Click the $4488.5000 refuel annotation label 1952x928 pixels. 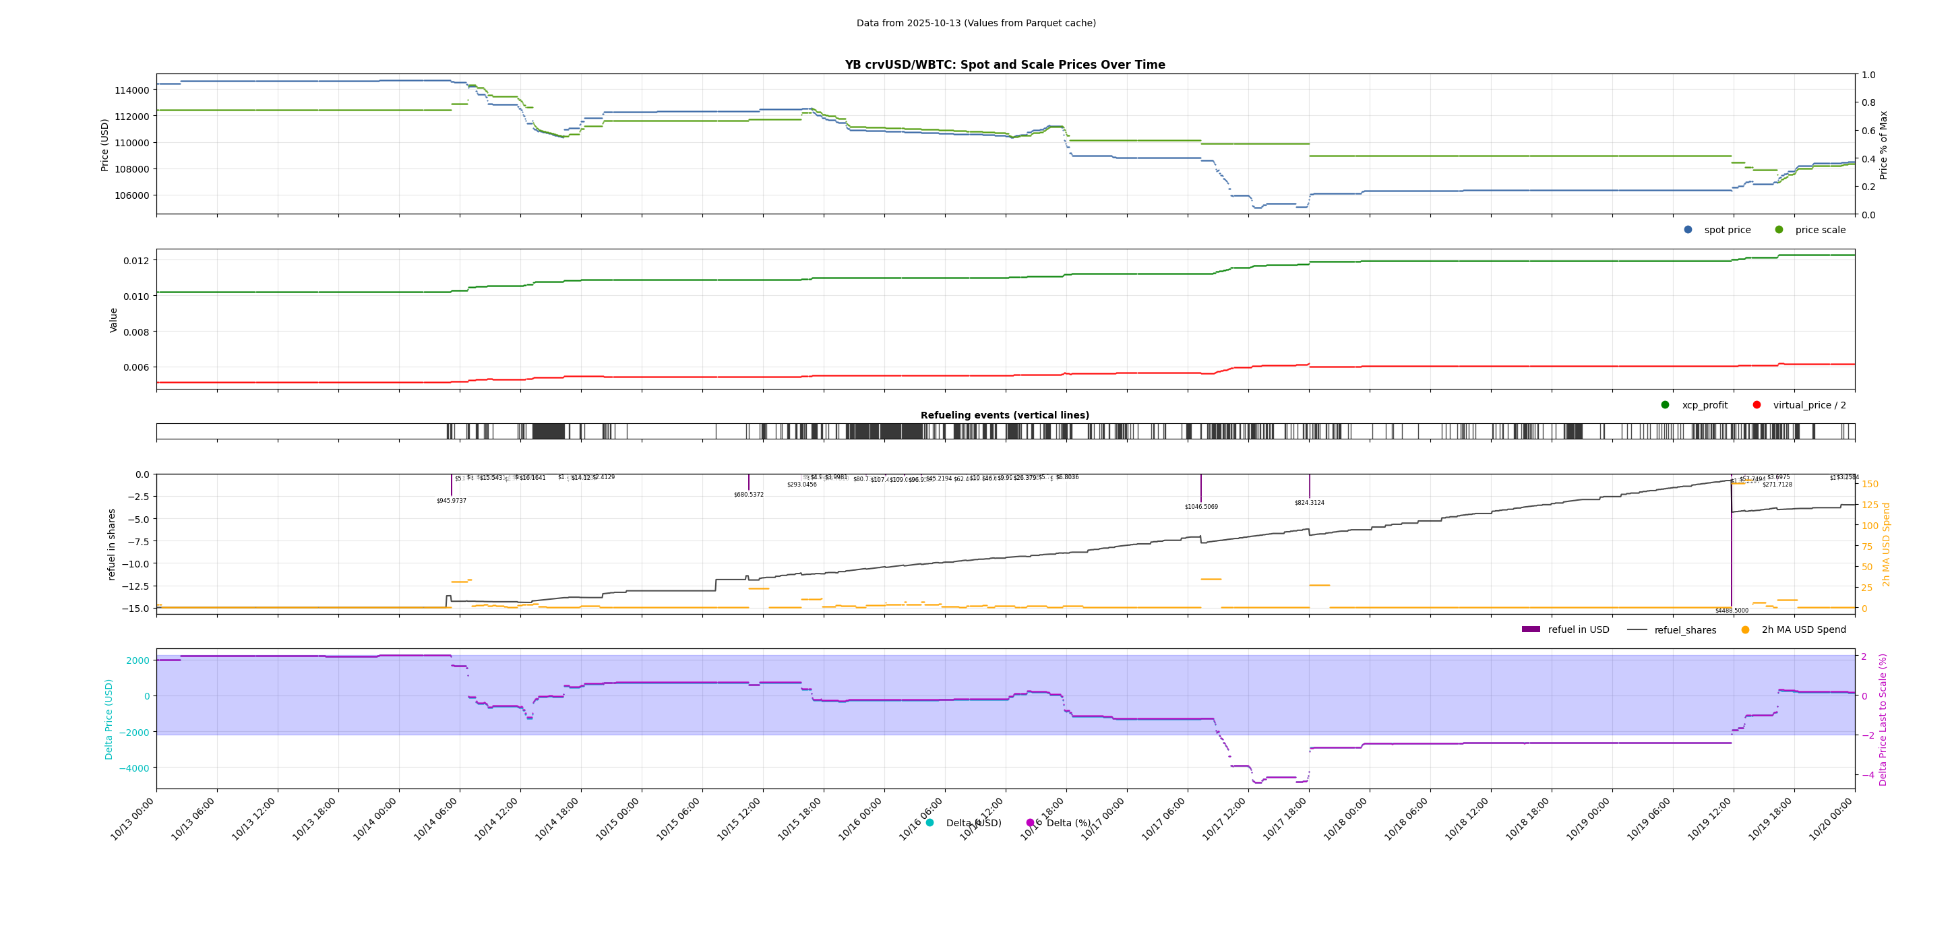tap(1732, 611)
